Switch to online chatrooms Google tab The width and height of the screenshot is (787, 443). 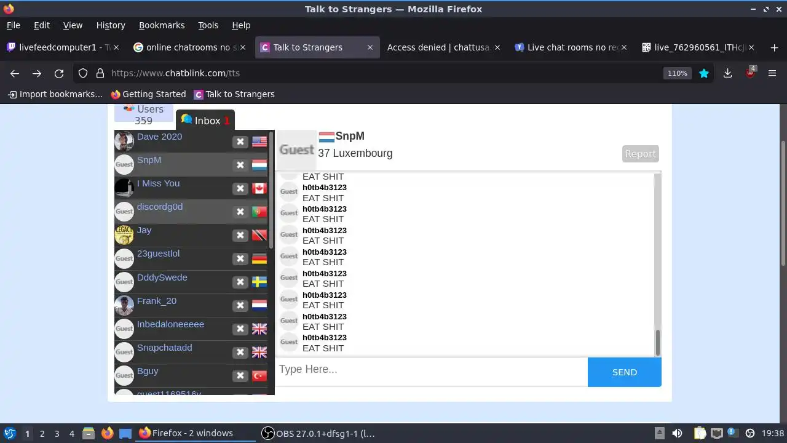pos(189,47)
